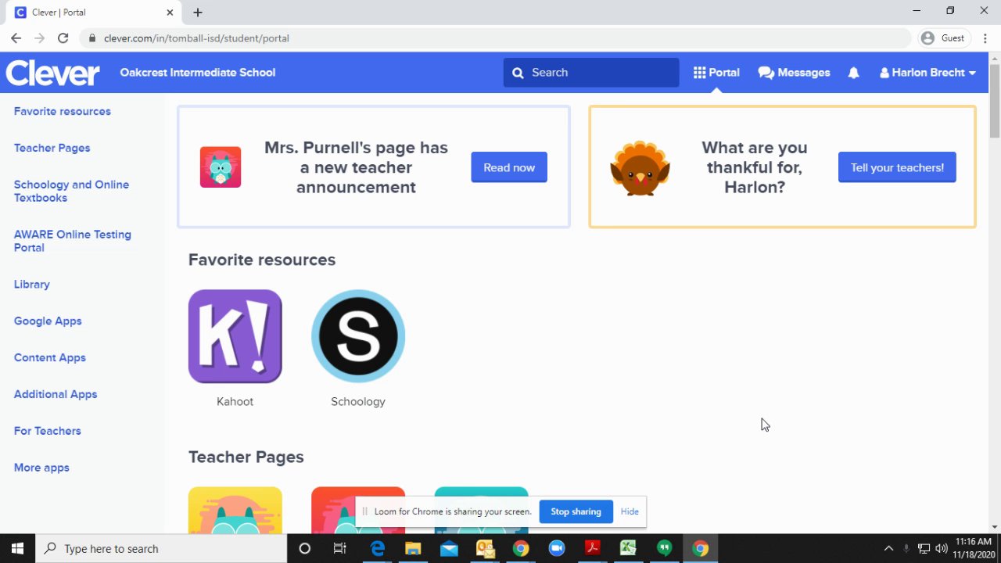
Task: Open Outlook from taskbar
Action: [485, 548]
